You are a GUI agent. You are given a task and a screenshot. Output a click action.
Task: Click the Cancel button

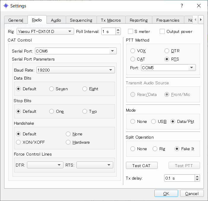[192, 194]
